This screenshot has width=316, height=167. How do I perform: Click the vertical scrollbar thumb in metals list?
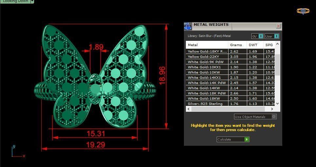point(278,65)
